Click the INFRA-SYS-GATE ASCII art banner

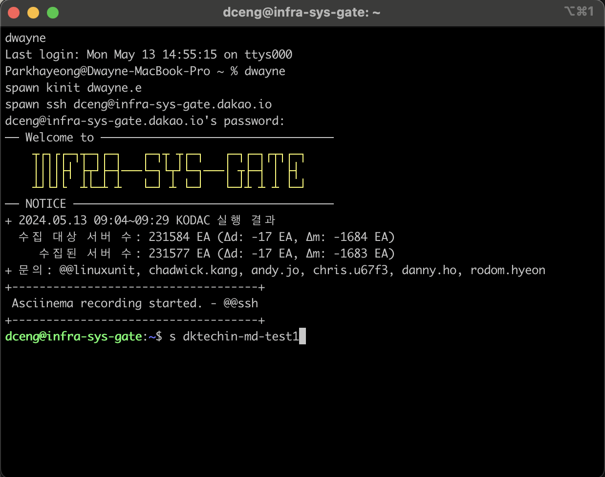click(x=168, y=171)
